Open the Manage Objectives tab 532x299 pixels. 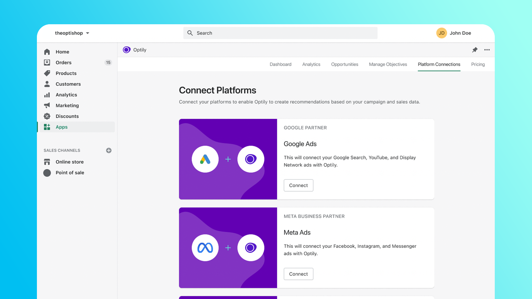coord(388,64)
